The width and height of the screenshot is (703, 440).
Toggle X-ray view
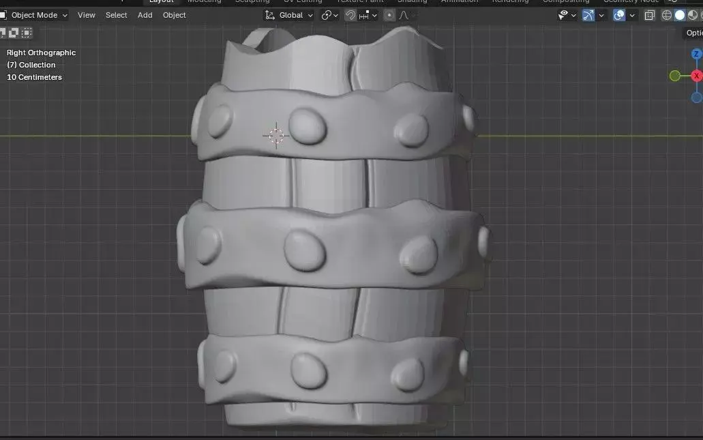coord(649,15)
